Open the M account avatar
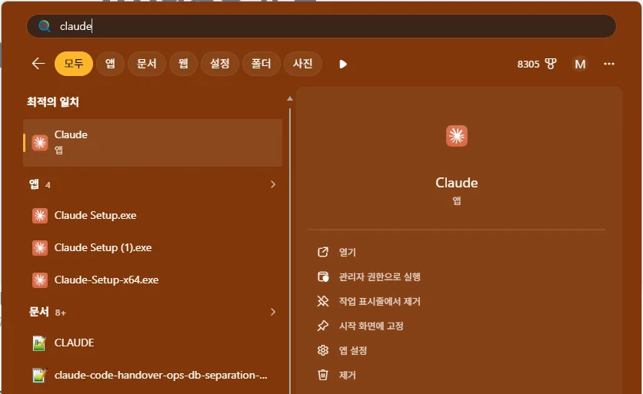The image size is (643, 394). click(580, 64)
